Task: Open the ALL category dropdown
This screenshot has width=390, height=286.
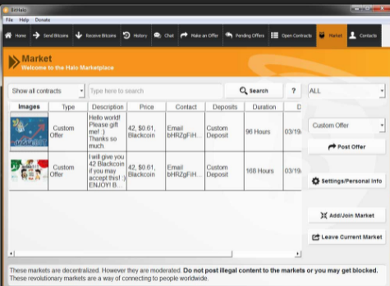Action: coord(346,91)
